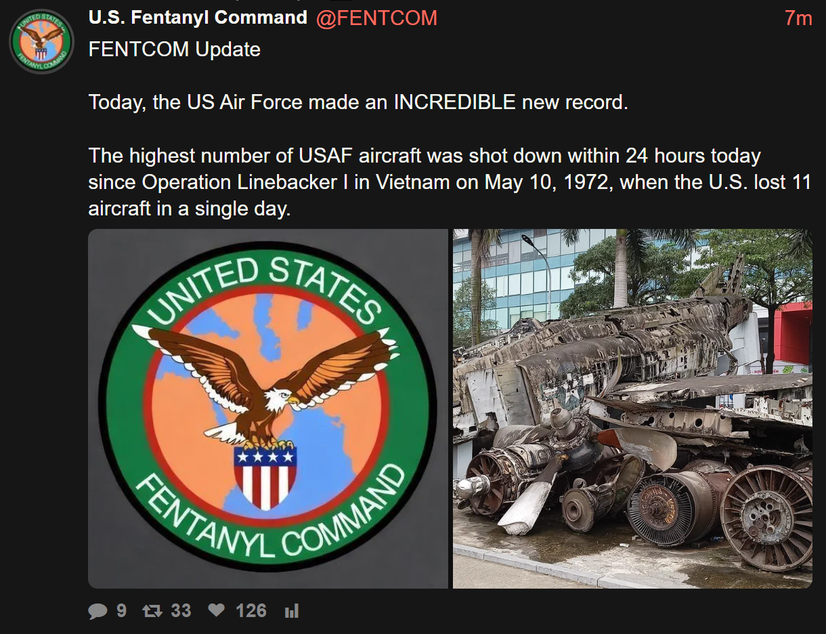Click the "The highest number of USAF" line

pyautogui.click(x=425, y=156)
